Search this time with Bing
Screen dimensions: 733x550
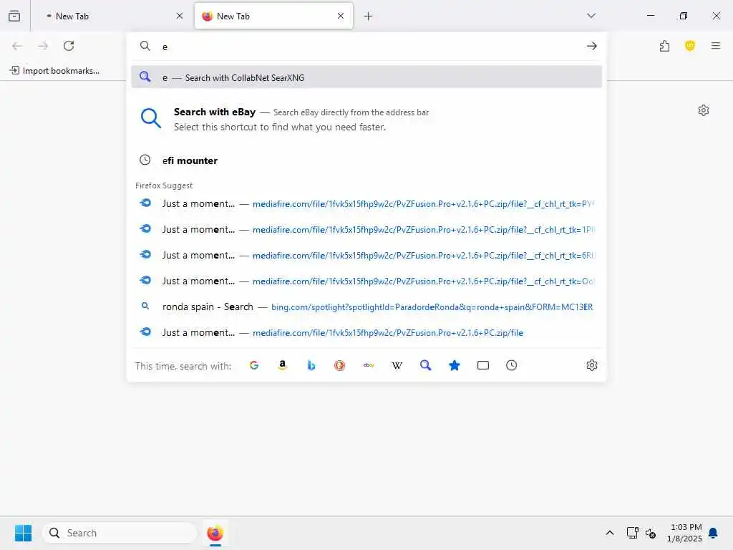click(311, 365)
